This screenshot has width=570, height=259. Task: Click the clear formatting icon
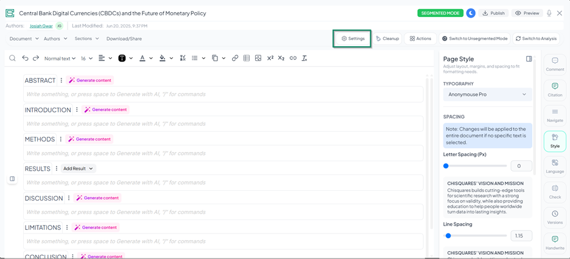tap(304, 58)
